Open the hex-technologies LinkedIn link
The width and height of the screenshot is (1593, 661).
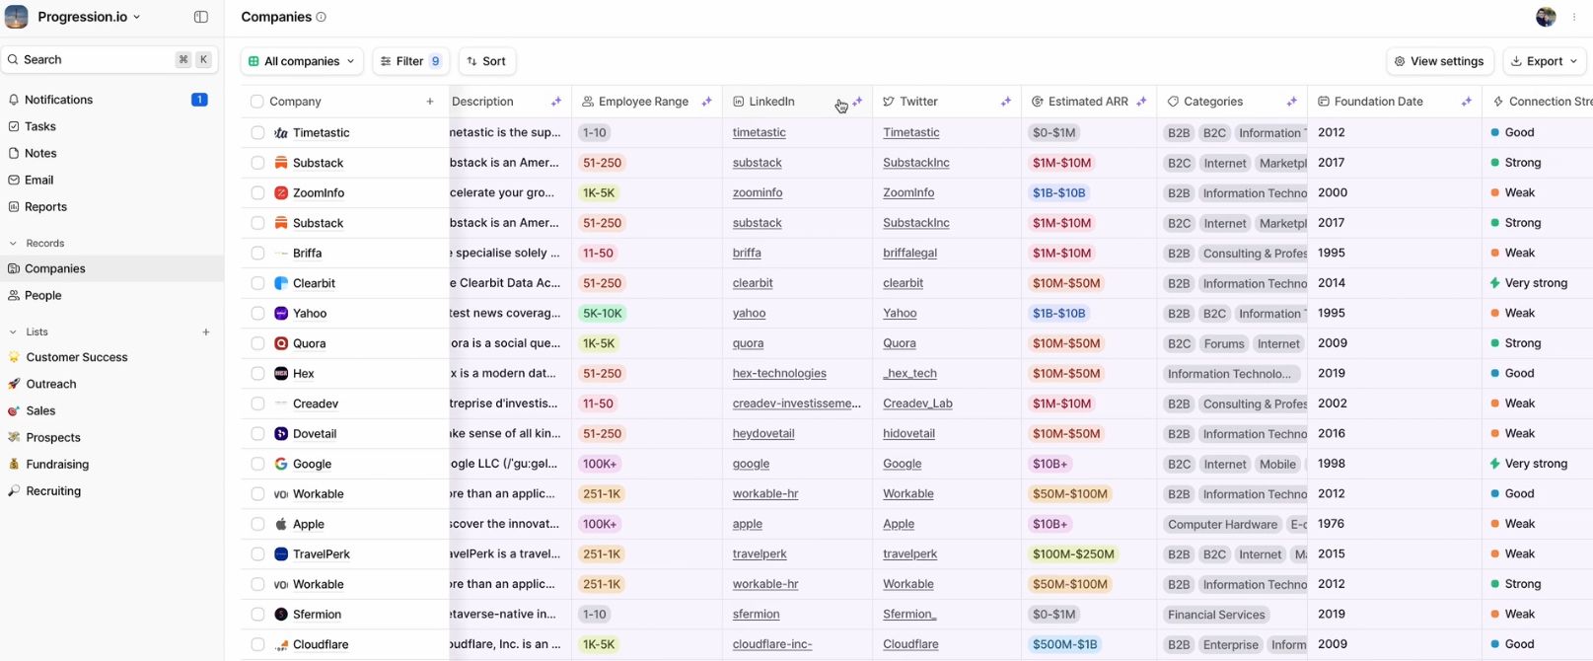pos(779,374)
